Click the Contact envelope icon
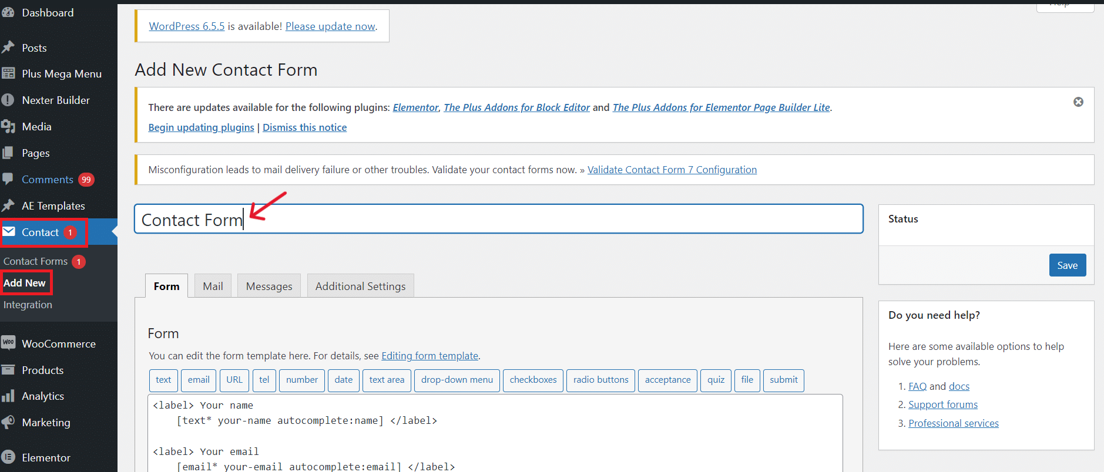This screenshot has height=472, width=1104. coord(9,232)
